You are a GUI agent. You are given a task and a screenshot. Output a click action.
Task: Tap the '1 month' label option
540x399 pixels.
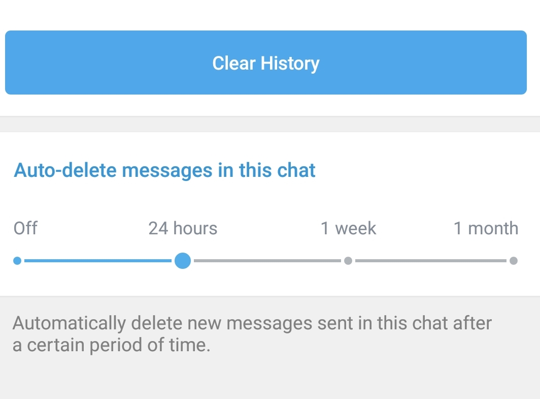pos(486,228)
